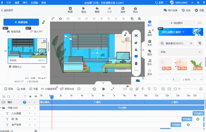Click the Save (保存) toolbar icon

coord(123,10)
